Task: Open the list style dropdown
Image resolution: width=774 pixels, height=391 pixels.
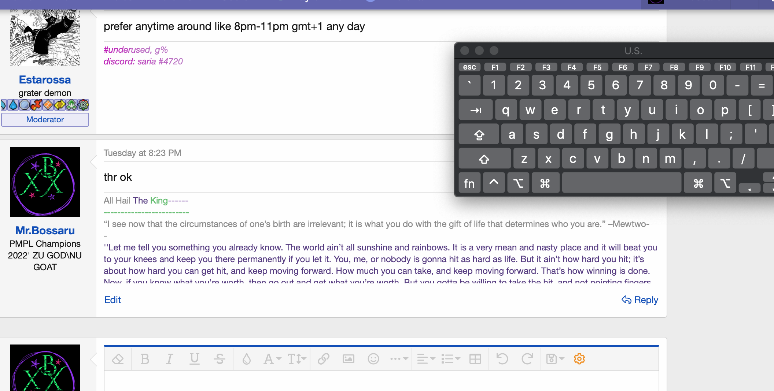Action: (x=450, y=359)
